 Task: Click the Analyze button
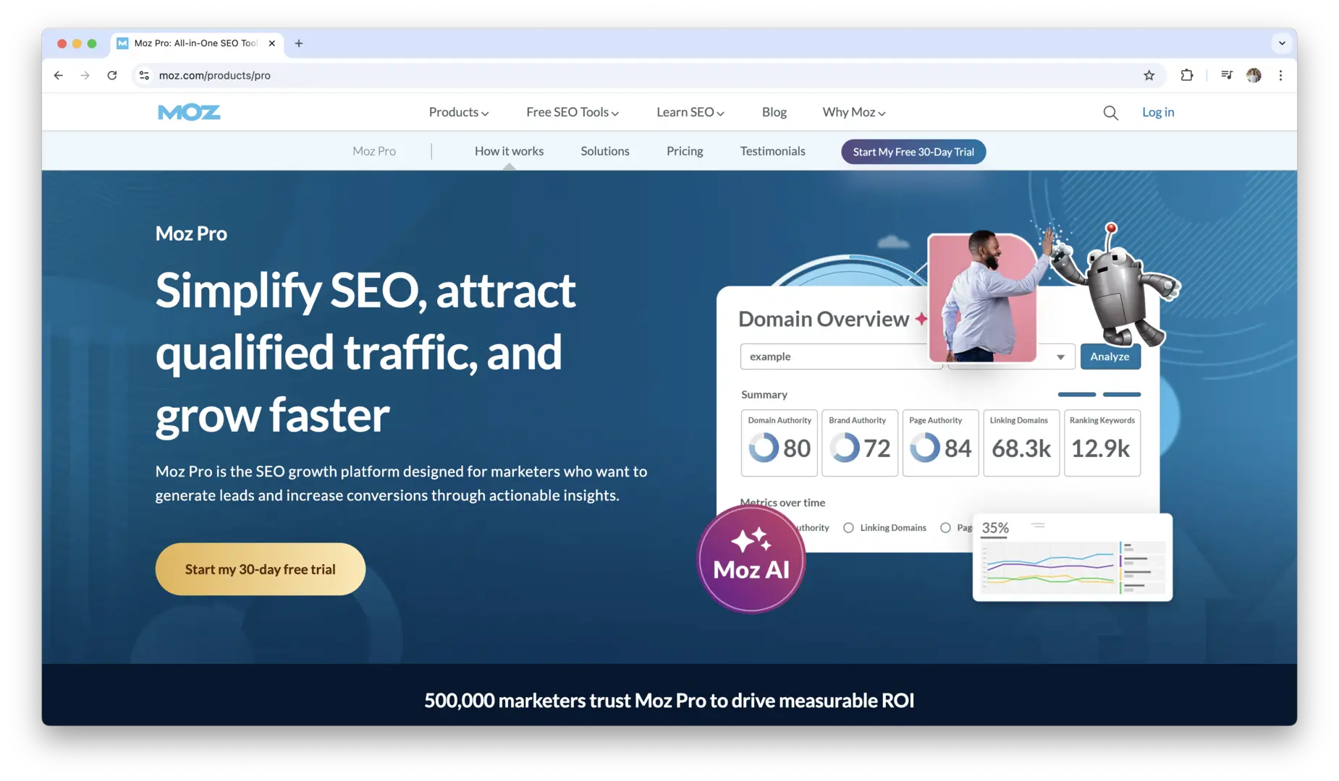tap(1110, 357)
